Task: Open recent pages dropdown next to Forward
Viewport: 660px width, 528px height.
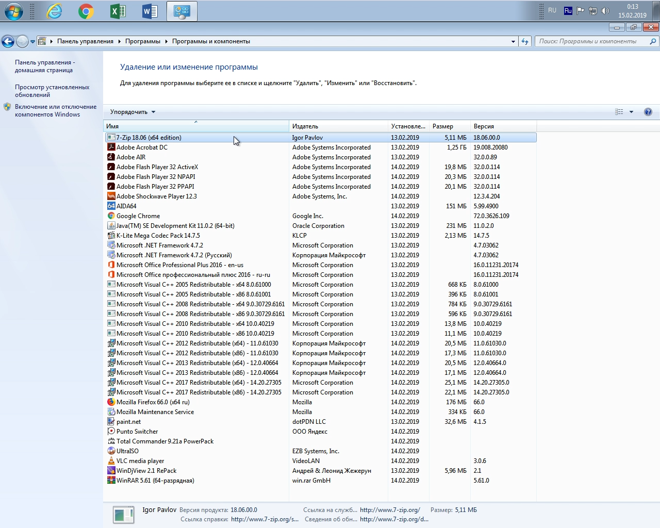Action: (32, 42)
